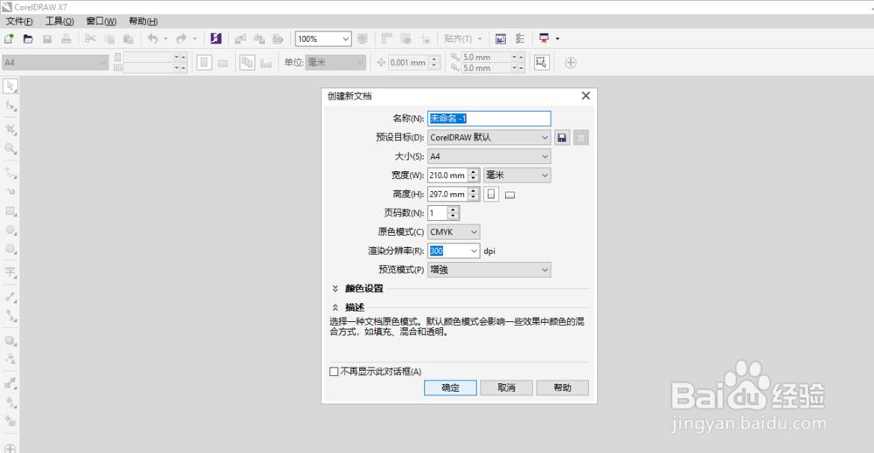Screen dimensions: 874x453
Task: Select the Rectangle tool in toolbox
Action: coord(10,211)
